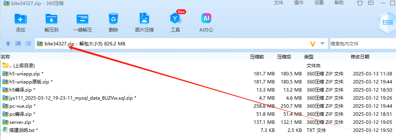Select file name h5编译.zip *
396x140 pixels.
22,90
